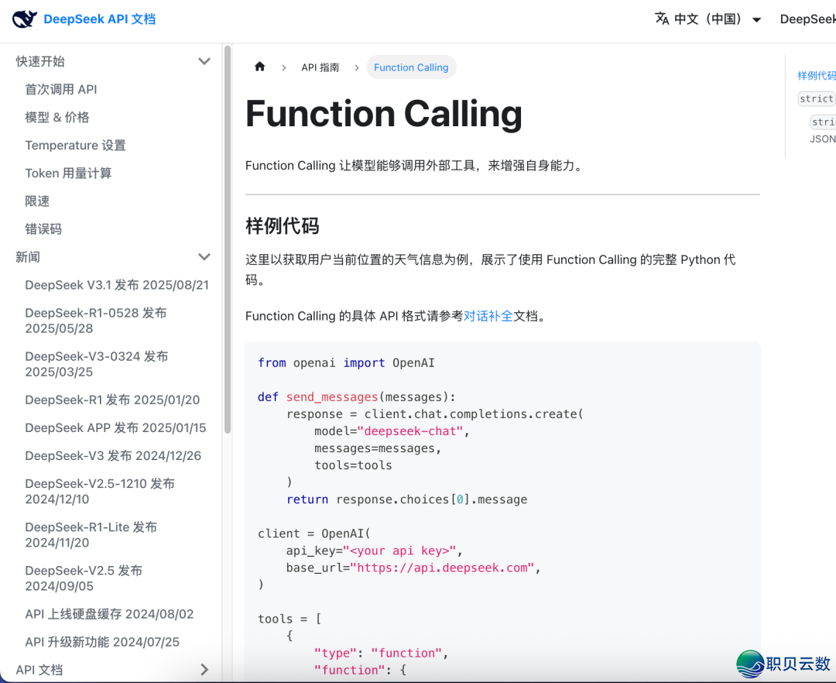Click the Function Calling breadcrumb pill
The height and width of the screenshot is (683, 836).
[x=411, y=67]
